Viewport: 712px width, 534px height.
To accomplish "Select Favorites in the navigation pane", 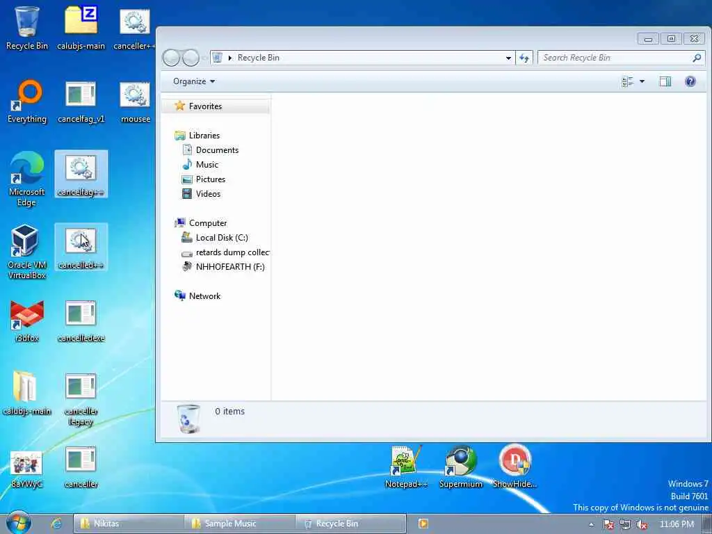I will click(216, 106).
